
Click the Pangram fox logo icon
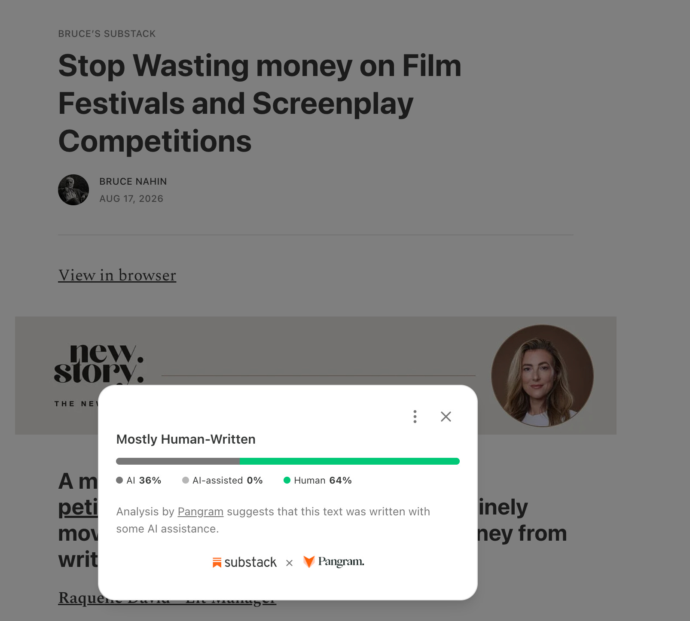[x=309, y=561]
